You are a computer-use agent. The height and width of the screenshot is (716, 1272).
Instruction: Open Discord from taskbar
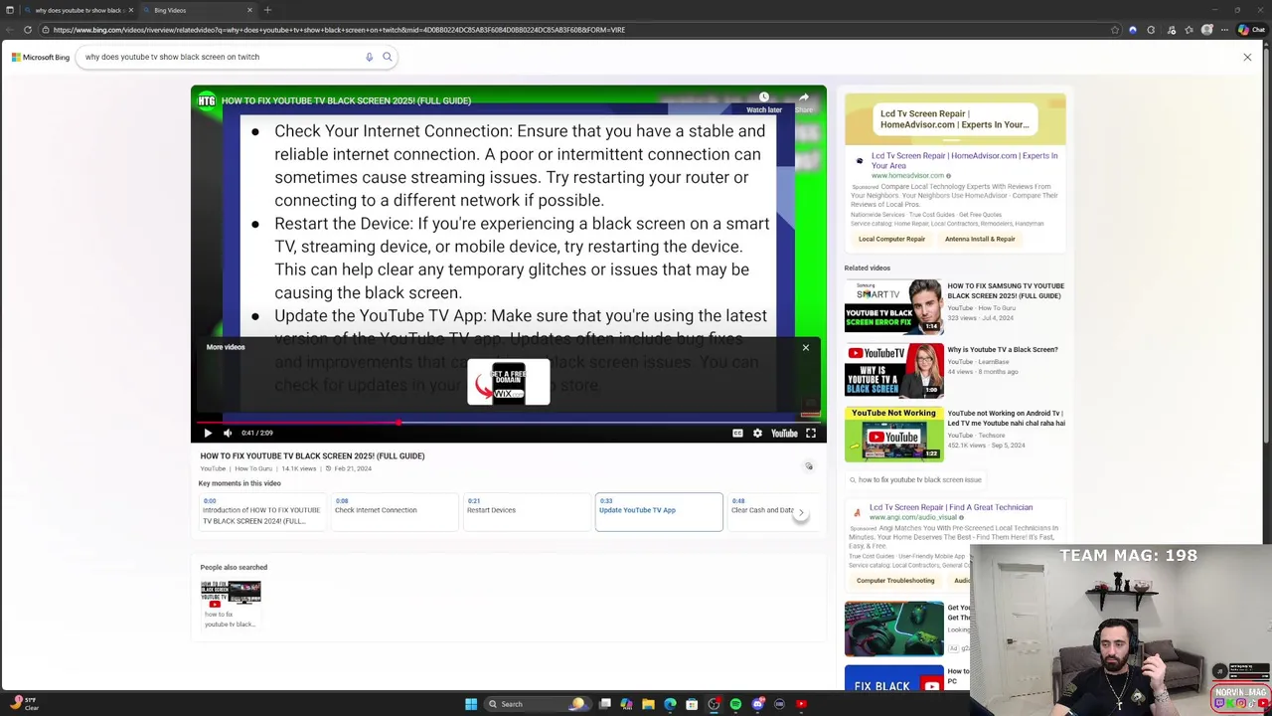[x=757, y=704]
